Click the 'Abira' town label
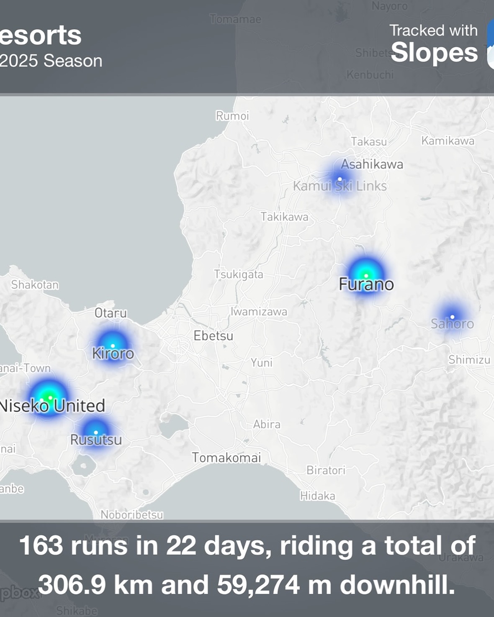The height and width of the screenshot is (617, 494). pos(267,424)
